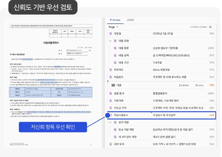Click the highlighted loan table in document
The height and width of the screenshot is (157, 222).
[x=51, y=92]
